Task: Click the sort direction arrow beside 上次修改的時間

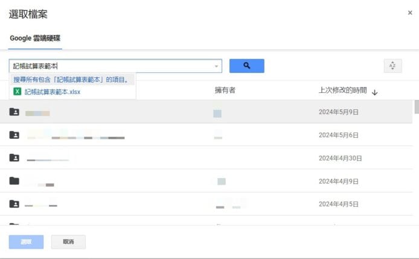Action: (x=374, y=92)
